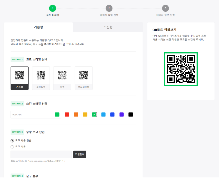Click the step 3 페이지 정보 입력 circle
Viewport: 219px width, 181px height.
tap(165, 8)
